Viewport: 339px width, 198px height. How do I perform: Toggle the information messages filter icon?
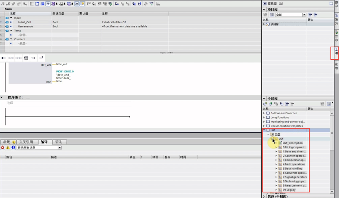point(13,148)
